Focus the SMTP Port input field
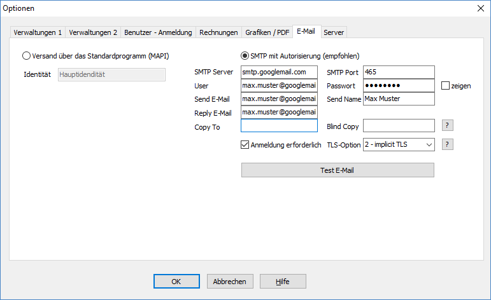 pyautogui.click(x=398, y=72)
